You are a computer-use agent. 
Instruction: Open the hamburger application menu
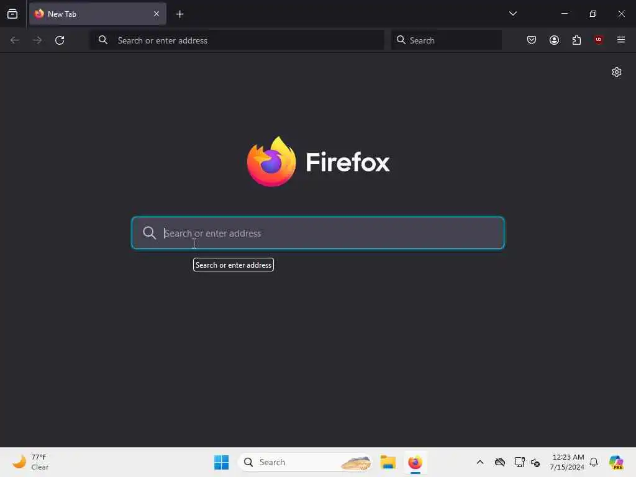[620, 40]
